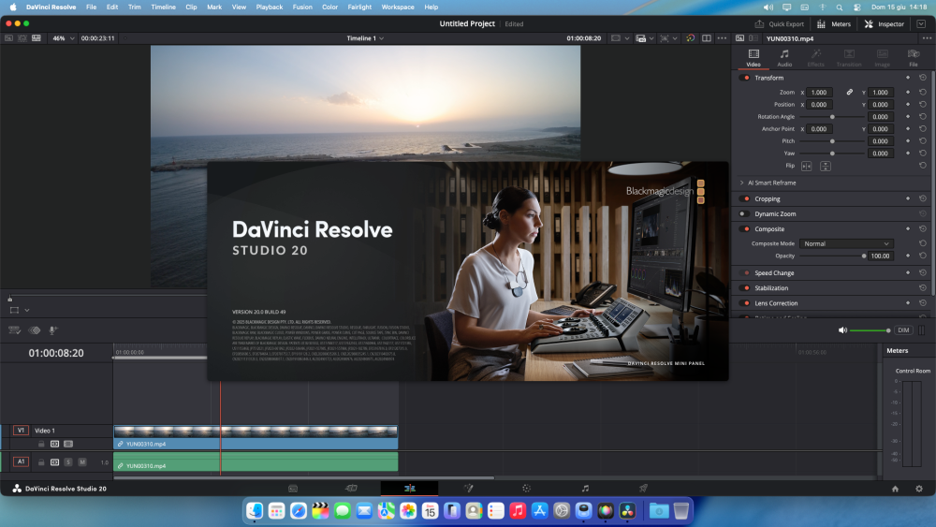Reset the Transform section
The image size is (936, 527).
923,78
